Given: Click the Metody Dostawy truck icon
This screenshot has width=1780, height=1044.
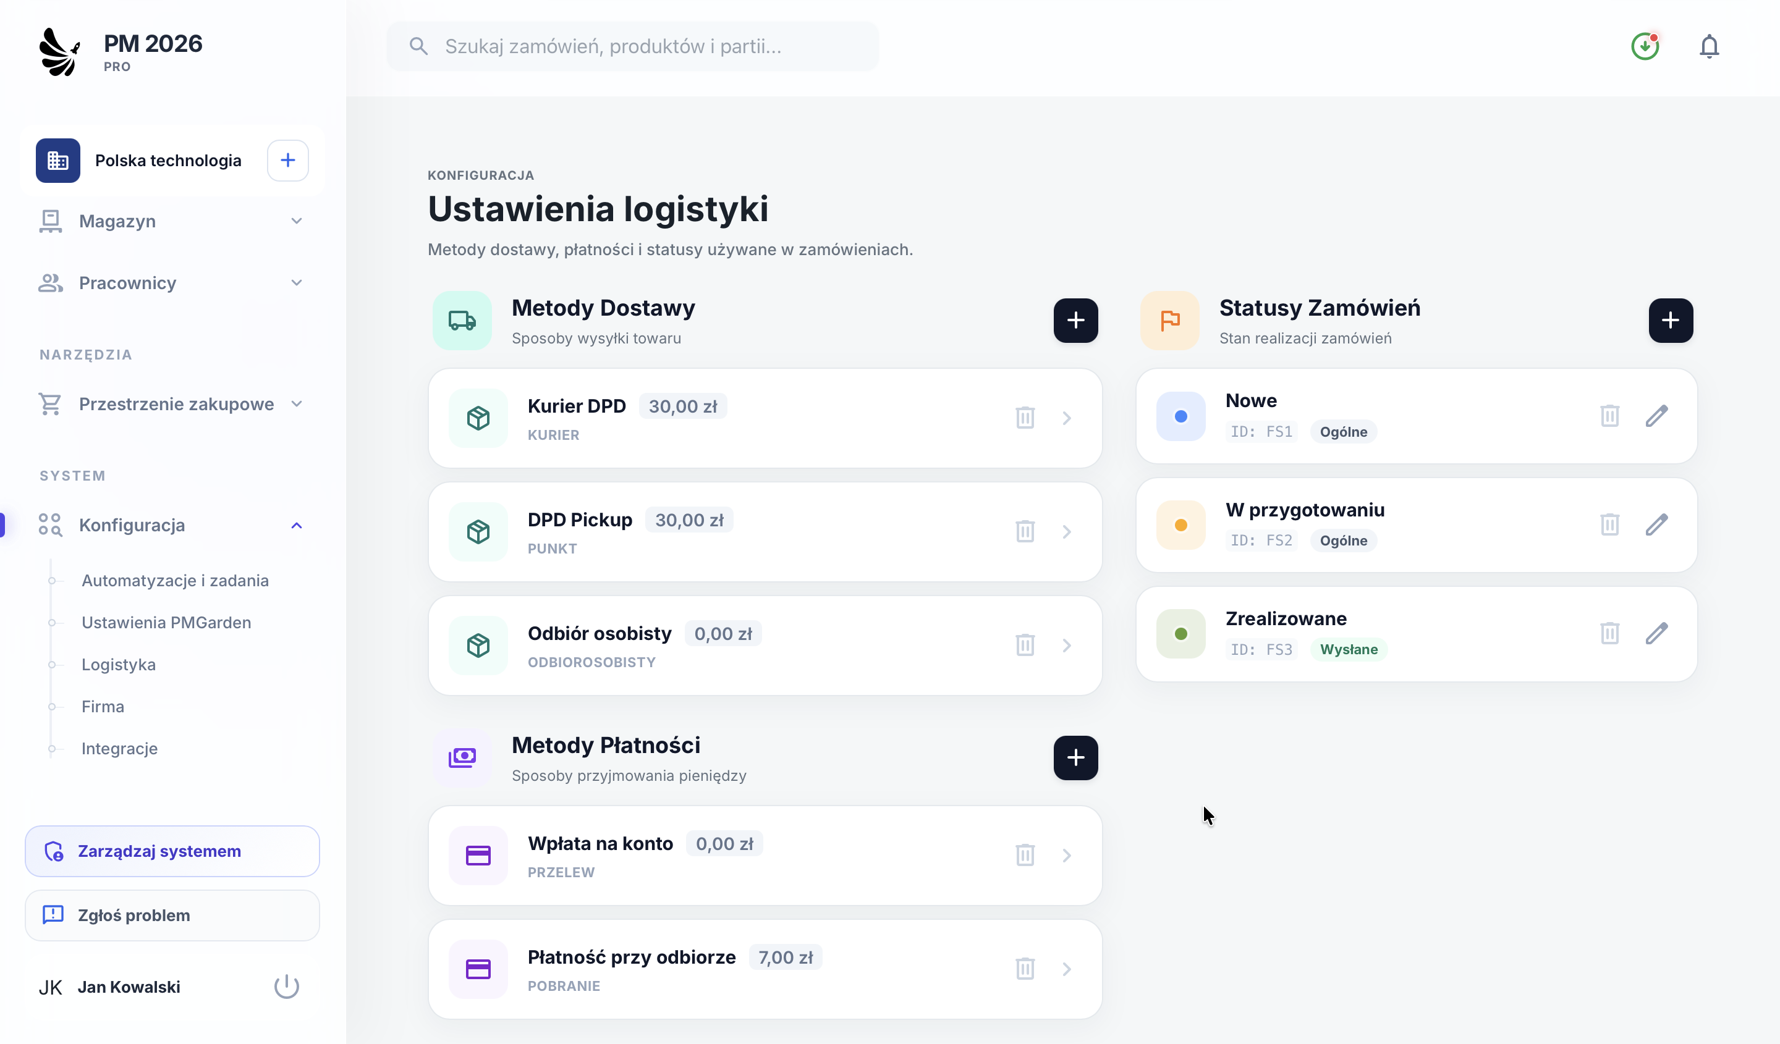Looking at the screenshot, I should [462, 321].
